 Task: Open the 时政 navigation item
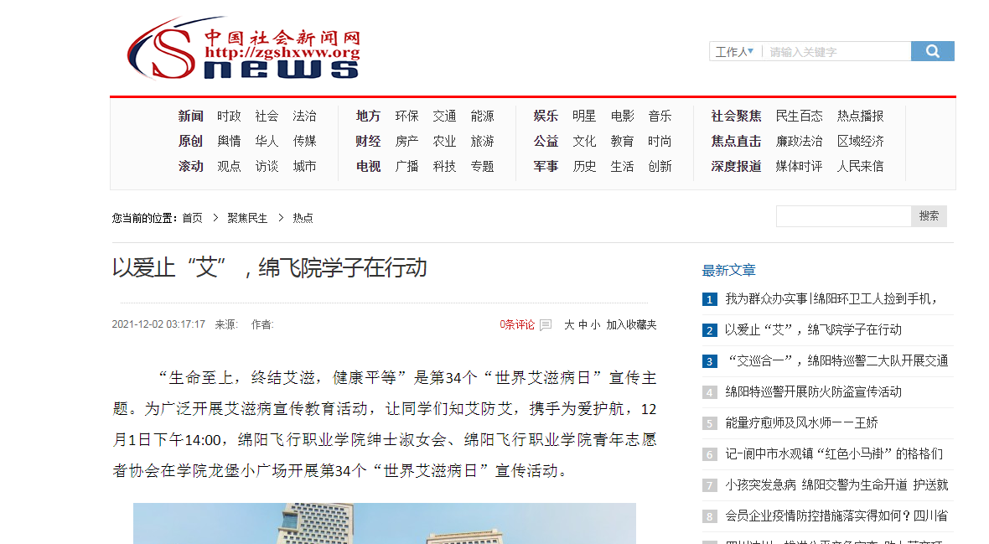(229, 116)
